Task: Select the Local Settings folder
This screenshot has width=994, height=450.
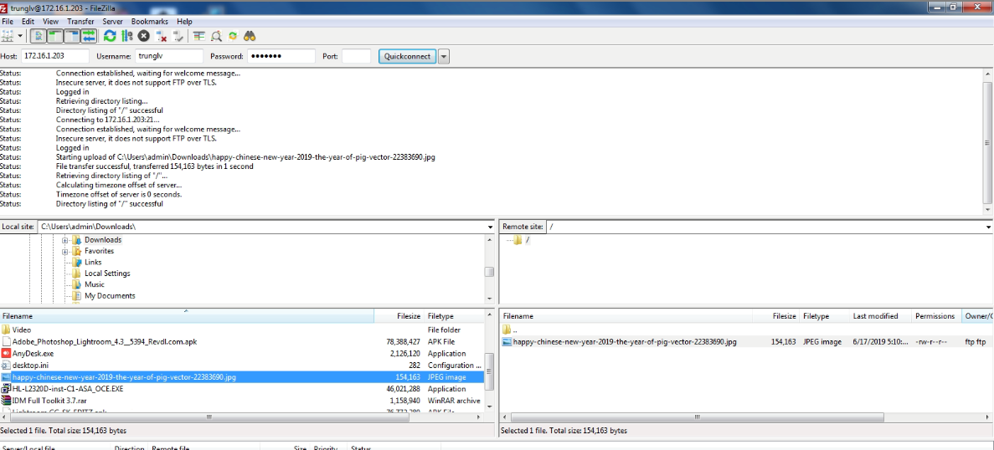Action: point(107,274)
